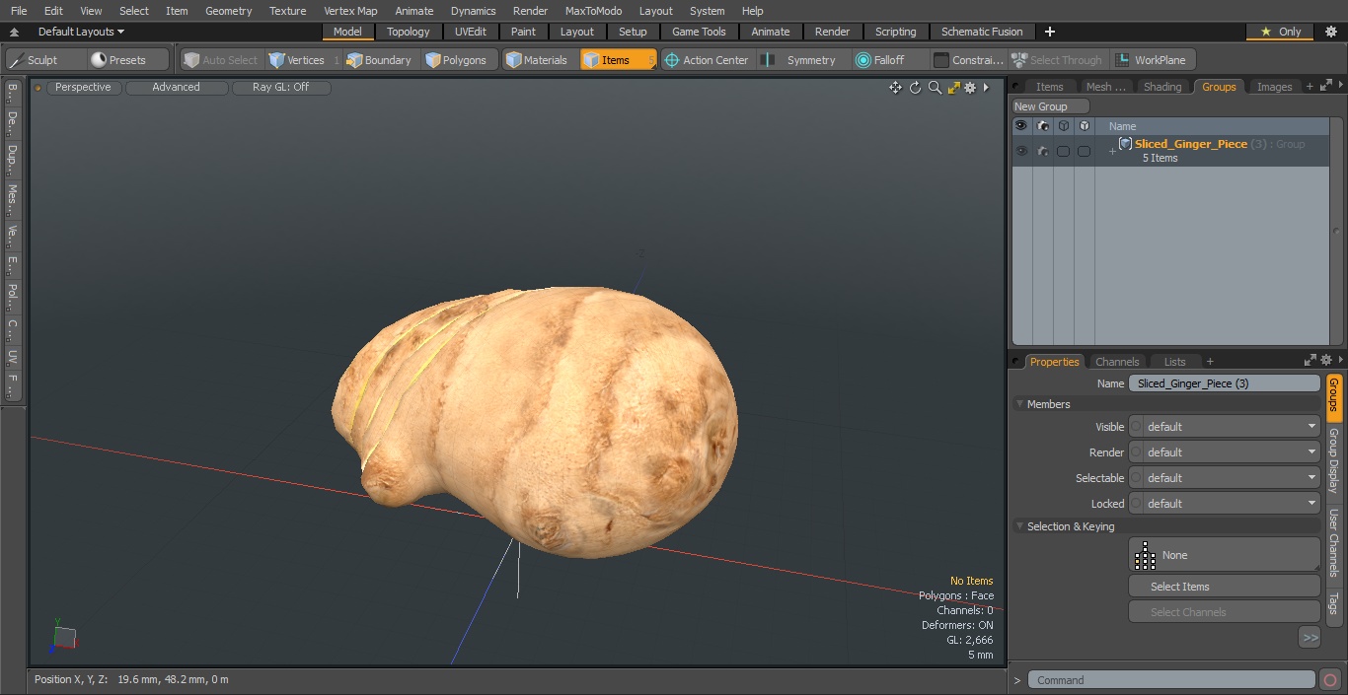This screenshot has height=695, width=1348.
Task: Toggle Ray GL: Off button
Action: click(281, 88)
